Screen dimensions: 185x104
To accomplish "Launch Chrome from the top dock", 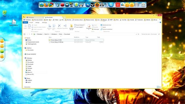I will [51, 5].
